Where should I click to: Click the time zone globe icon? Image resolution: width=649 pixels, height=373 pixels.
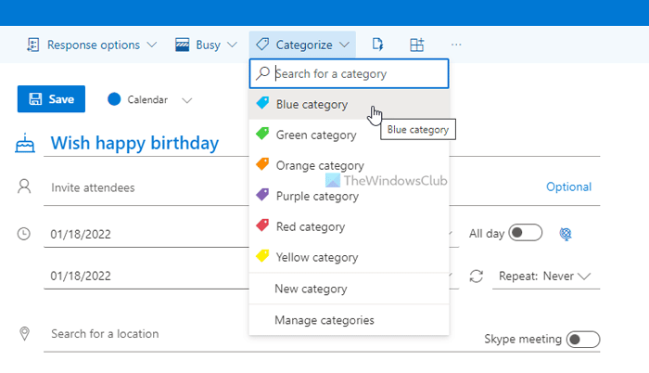[x=565, y=234]
